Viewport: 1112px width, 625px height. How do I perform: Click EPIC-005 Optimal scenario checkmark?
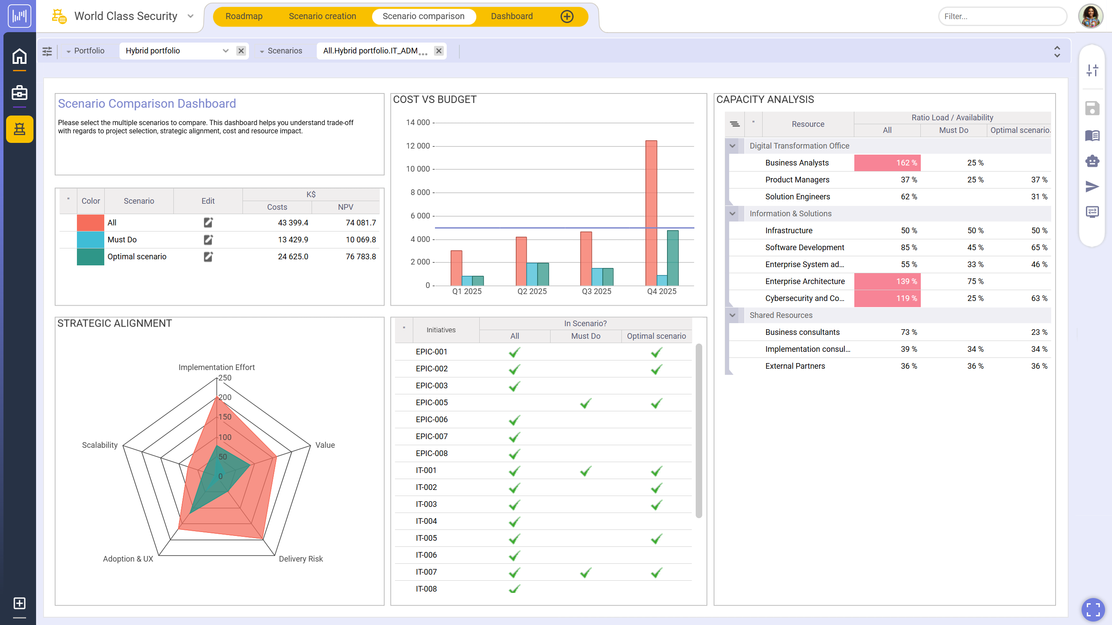(x=656, y=403)
